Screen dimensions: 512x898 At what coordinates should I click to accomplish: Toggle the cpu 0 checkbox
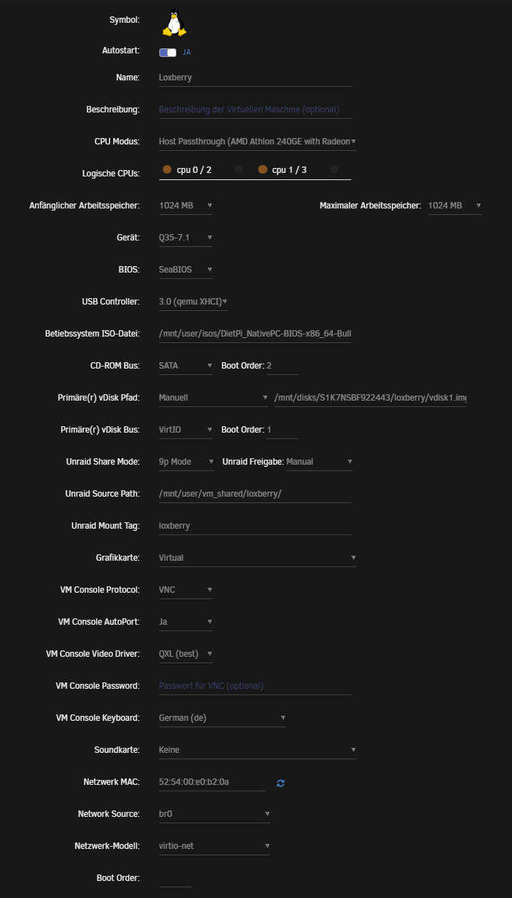[167, 169]
